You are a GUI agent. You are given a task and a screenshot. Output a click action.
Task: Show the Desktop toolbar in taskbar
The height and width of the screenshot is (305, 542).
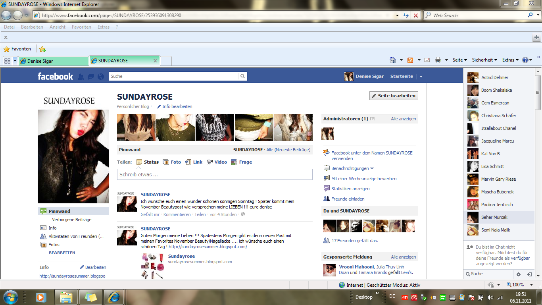tap(364, 297)
